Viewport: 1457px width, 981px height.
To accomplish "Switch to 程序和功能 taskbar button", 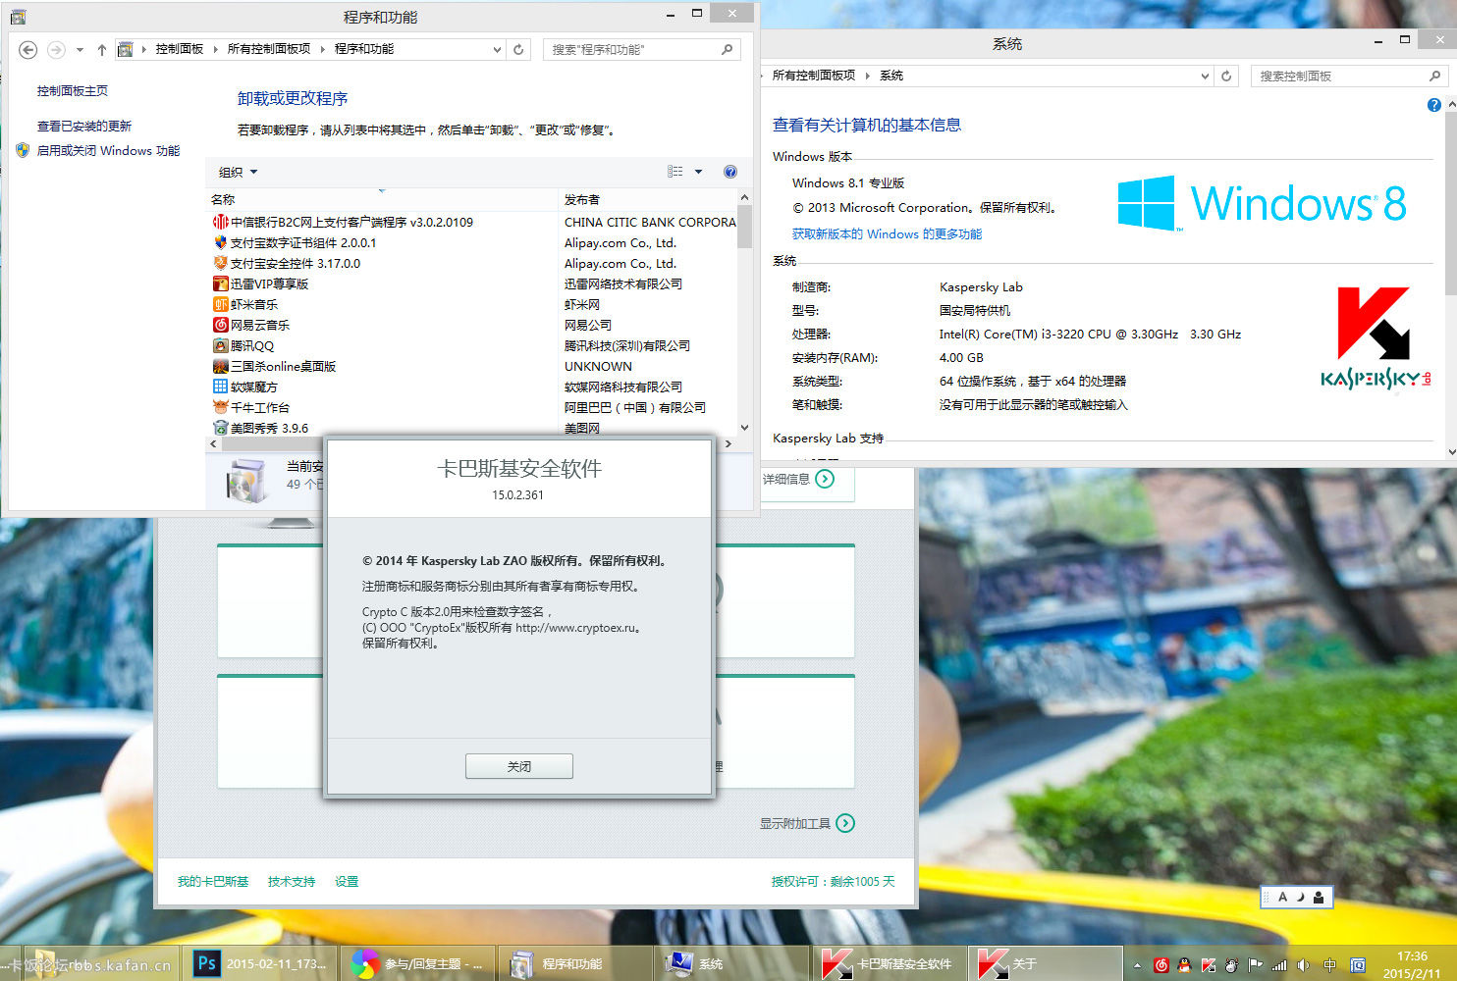I will [575, 963].
